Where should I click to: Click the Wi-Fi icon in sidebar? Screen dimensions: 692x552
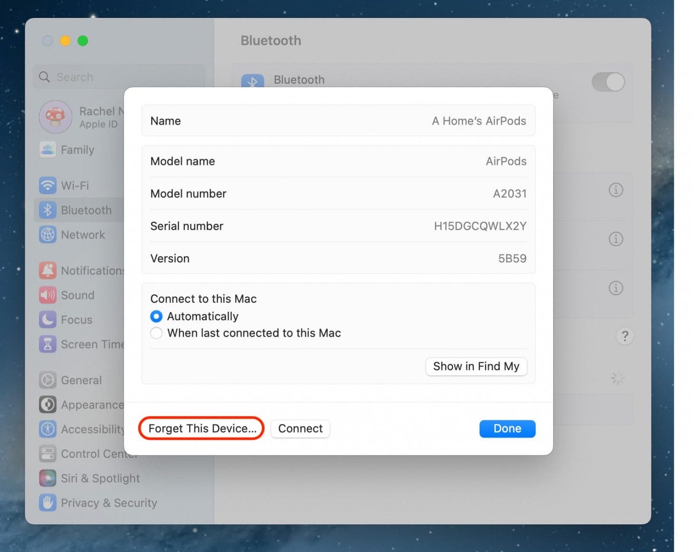tap(48, 185)
